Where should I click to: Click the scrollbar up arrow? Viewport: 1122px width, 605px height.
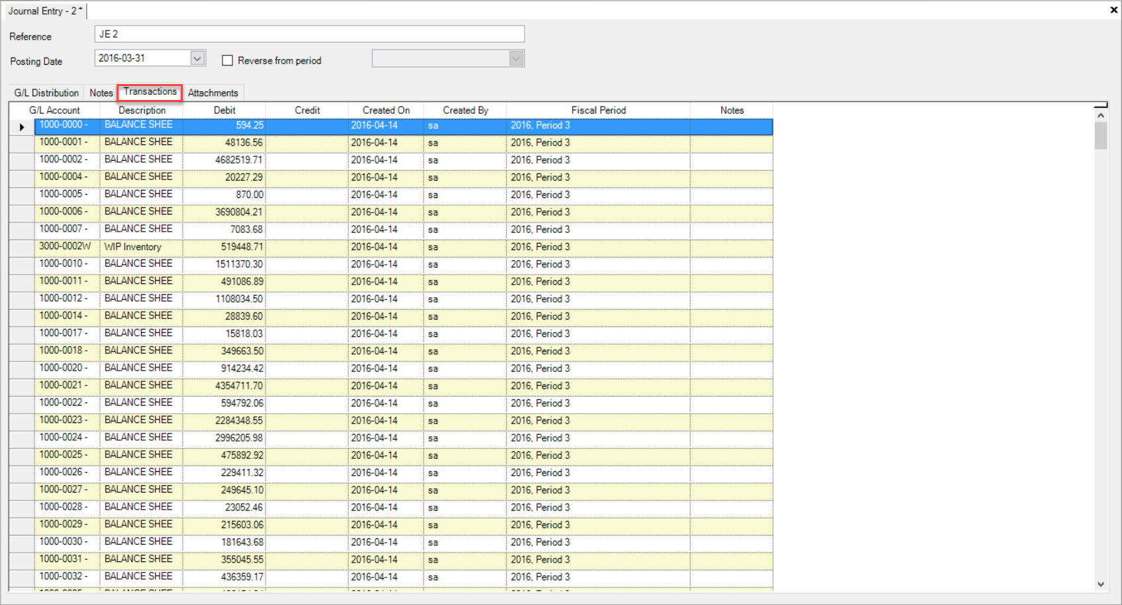click(x=1101, y=116)
